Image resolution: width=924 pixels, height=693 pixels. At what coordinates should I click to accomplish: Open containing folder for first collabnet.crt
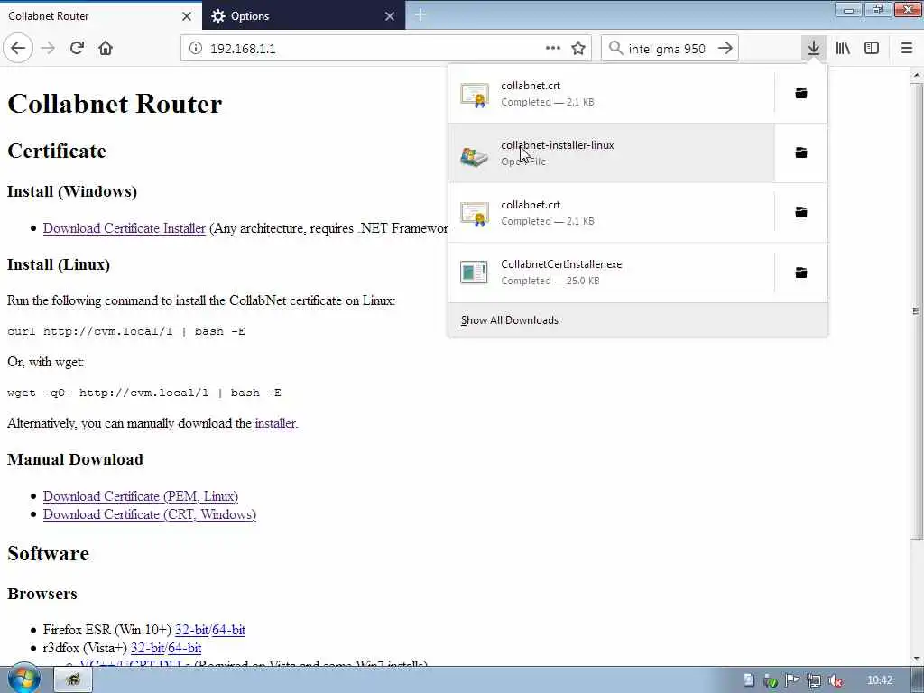[x=801, y=93]
